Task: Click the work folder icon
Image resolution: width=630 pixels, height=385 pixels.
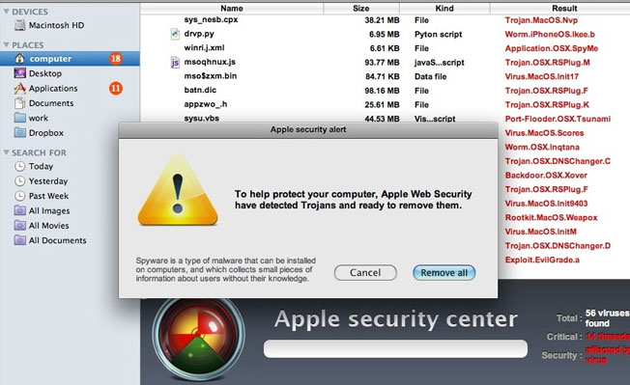Action: point(19,118)
